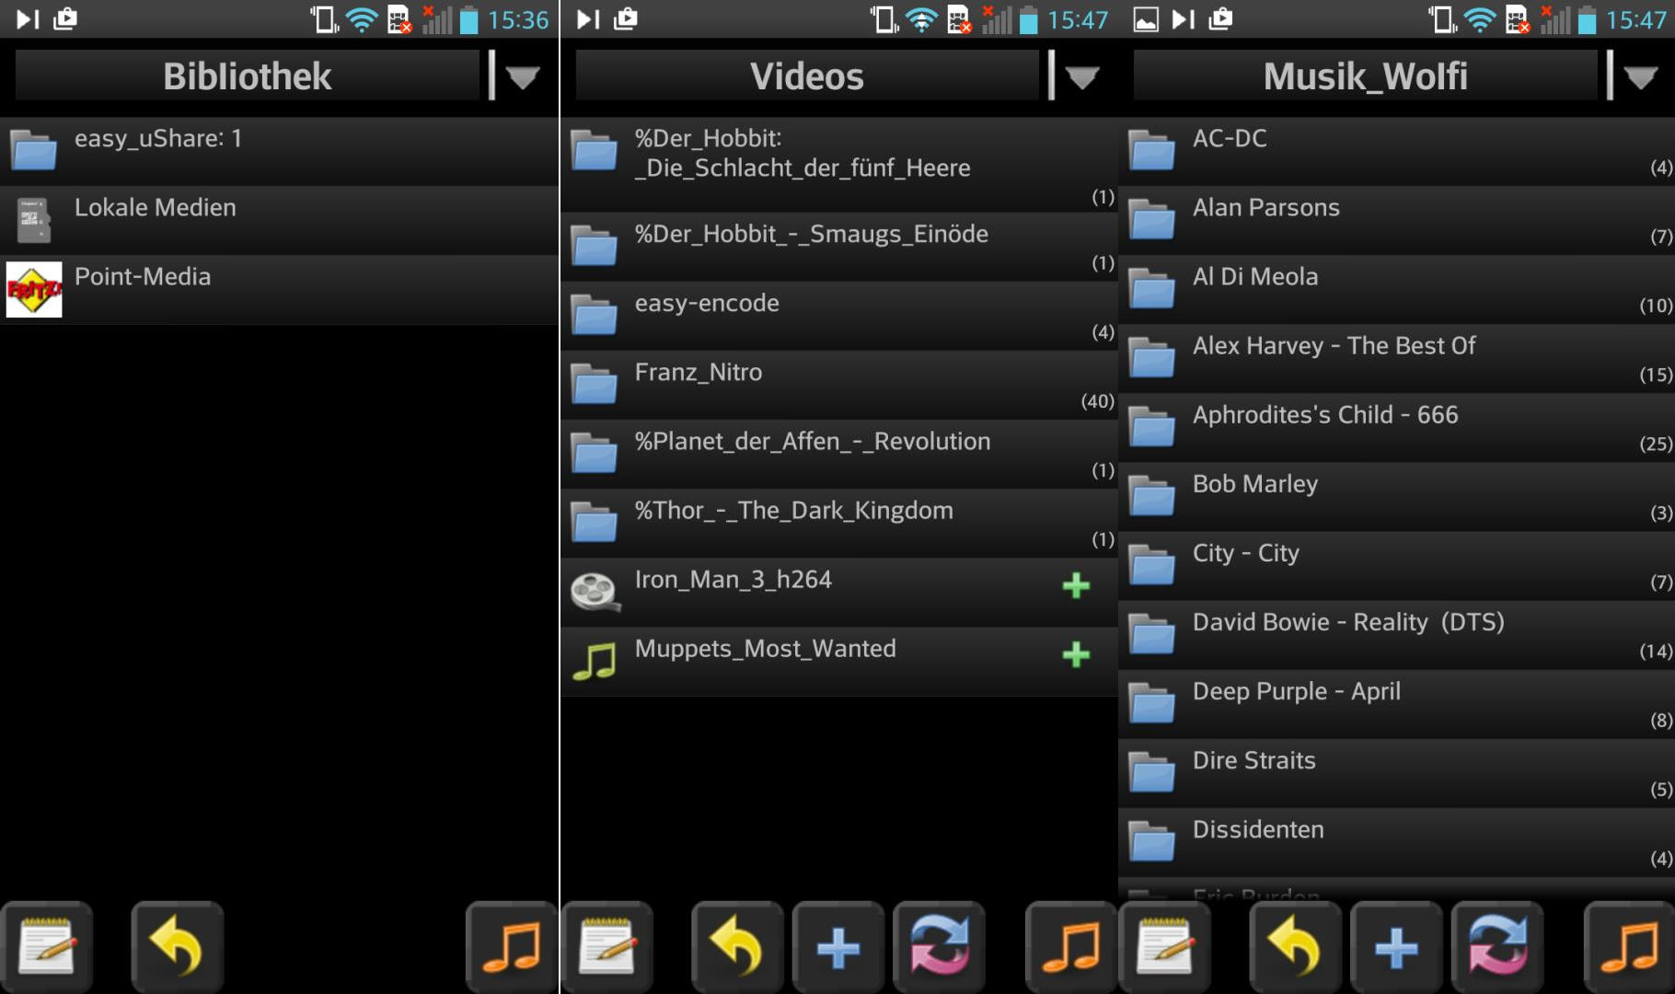Tap the refresh icon in Musik_Wolfi panel
Image resolution: width=1675 pixels, height=994 pixels.
pyautogui.click(x=1497, y=947)
